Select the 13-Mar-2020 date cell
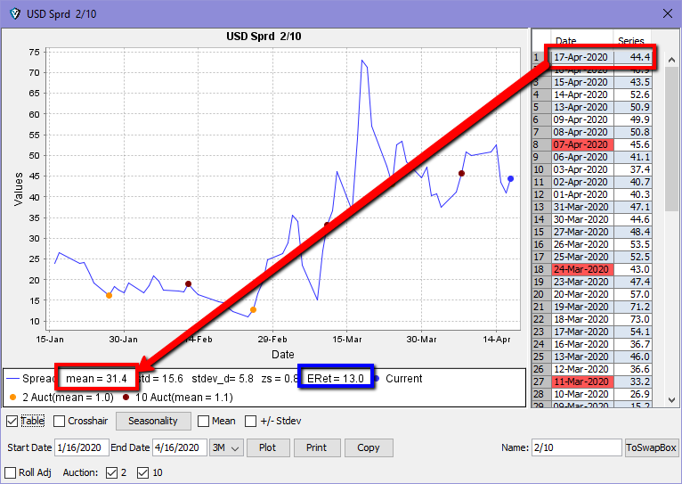Image resolution: width=682 pixels, height=484 pixels. (582, 357)
